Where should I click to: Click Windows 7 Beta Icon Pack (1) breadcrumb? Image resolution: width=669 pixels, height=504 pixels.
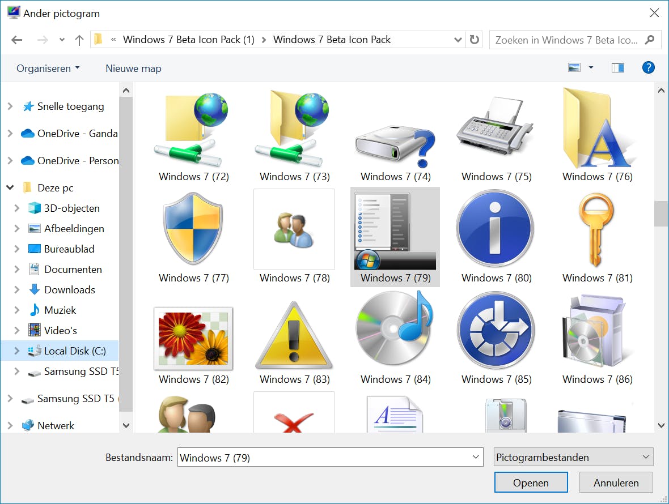point(189,40)
